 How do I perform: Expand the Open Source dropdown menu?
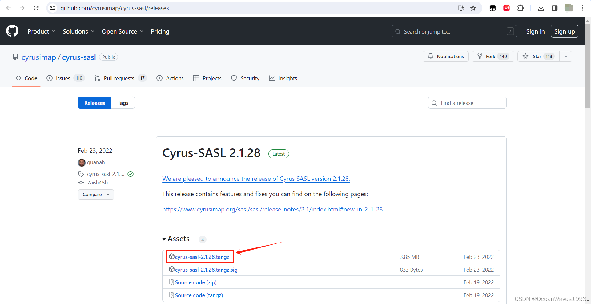[123, 31]
